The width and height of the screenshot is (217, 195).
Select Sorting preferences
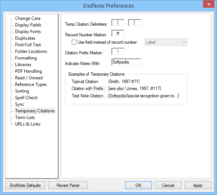click(22, 91)
